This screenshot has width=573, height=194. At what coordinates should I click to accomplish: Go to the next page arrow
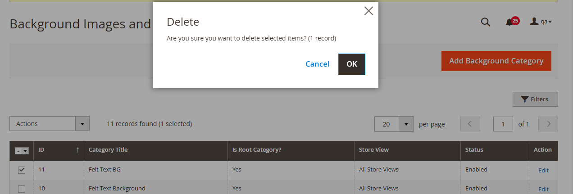pyautogui.click(x=548, y=124)
